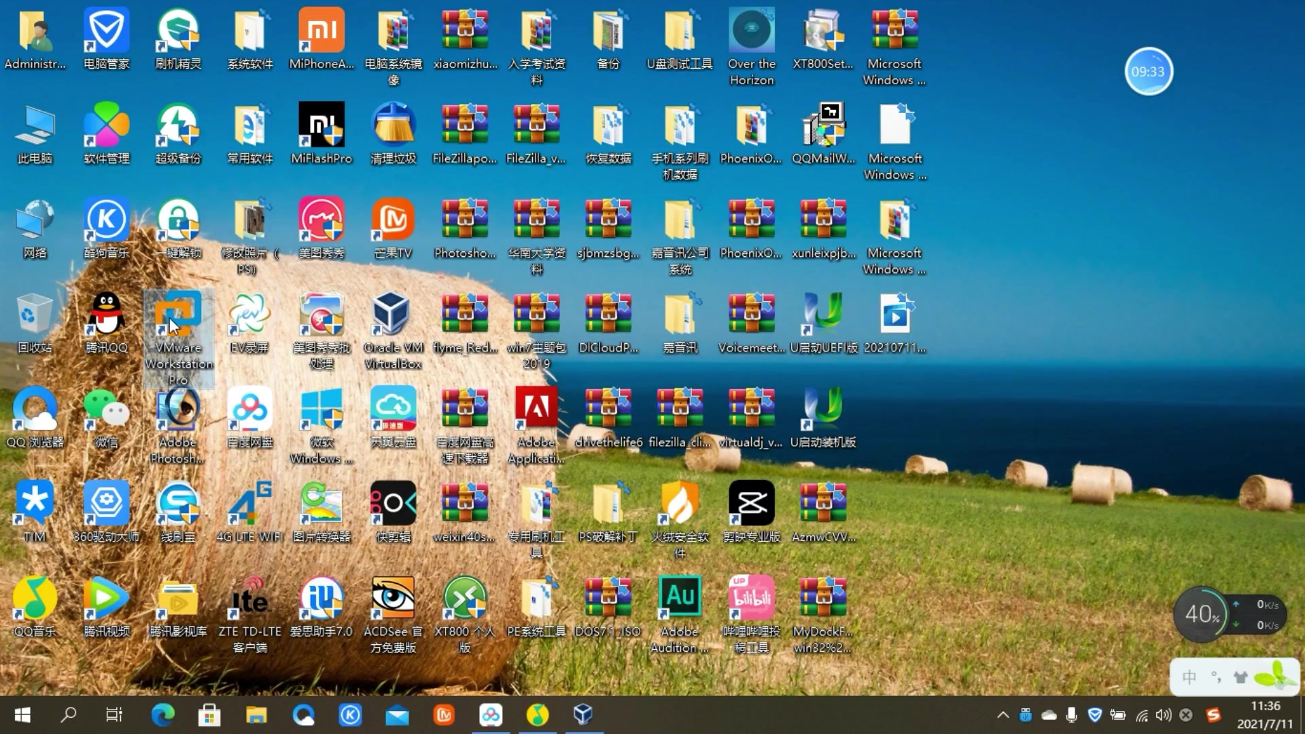The height and width of the screenshot is (734, 1305).
Task: Launch the 剪映专业版 desktop icon
Action: tap(751, 512)
